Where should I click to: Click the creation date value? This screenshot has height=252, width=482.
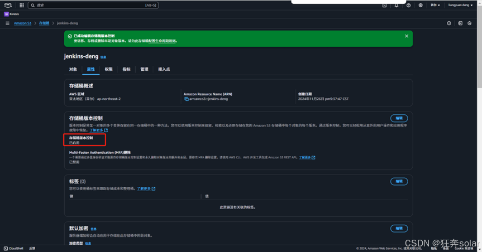(x=323, y=99)
